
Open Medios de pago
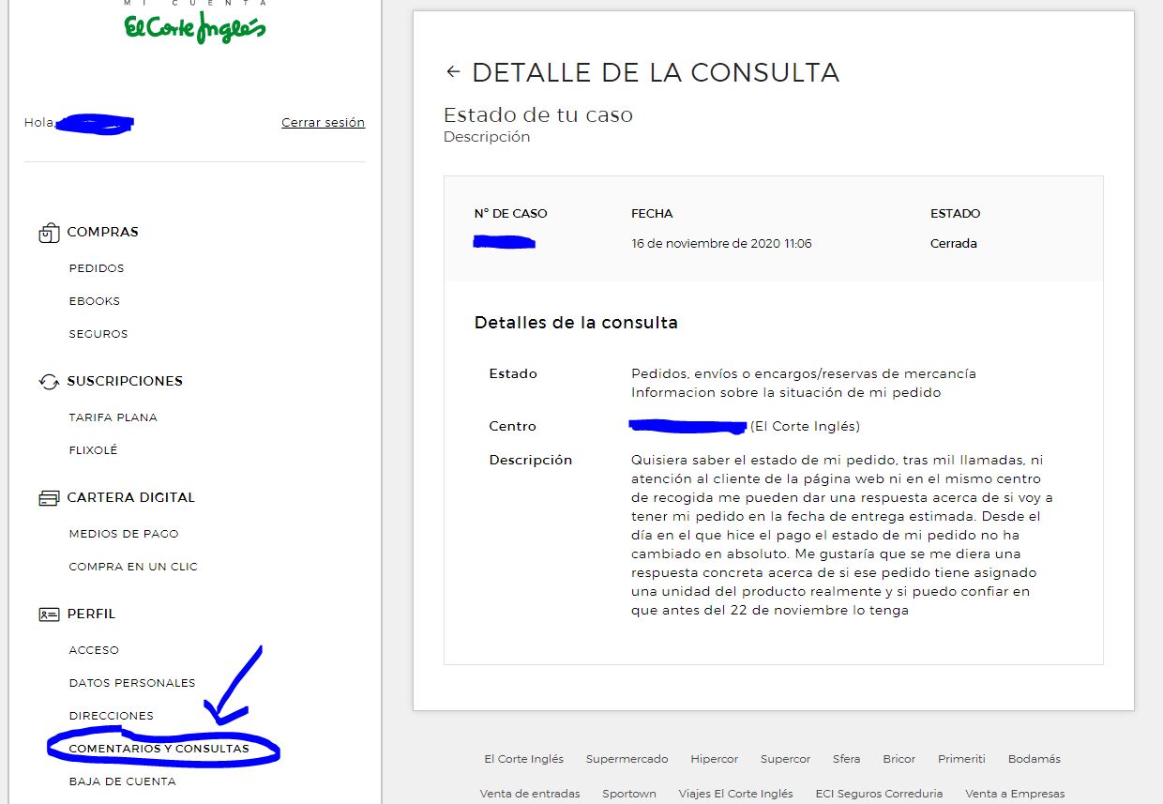(x=124, y=534)
